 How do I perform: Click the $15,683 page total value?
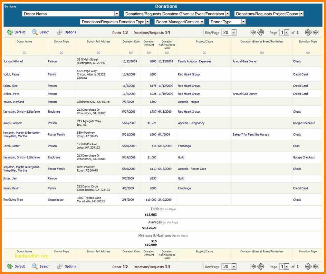[x=151, y=215]
